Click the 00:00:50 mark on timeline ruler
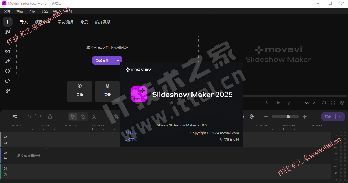Screen dimensions: 348x183 pyautogui.click(x=289, y=126)
